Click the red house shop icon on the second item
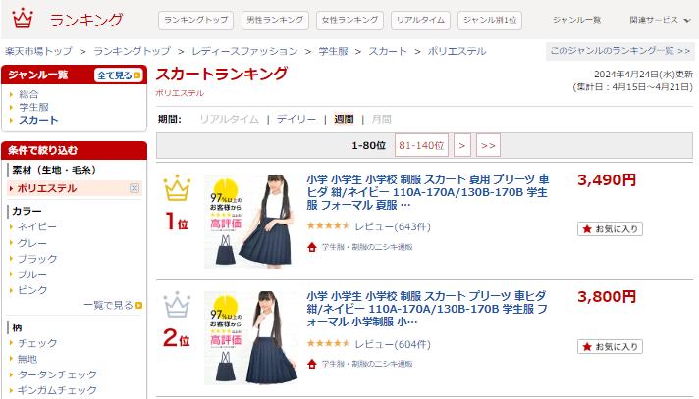The height and width of the screenshot is (399, 699). point(312,364)
